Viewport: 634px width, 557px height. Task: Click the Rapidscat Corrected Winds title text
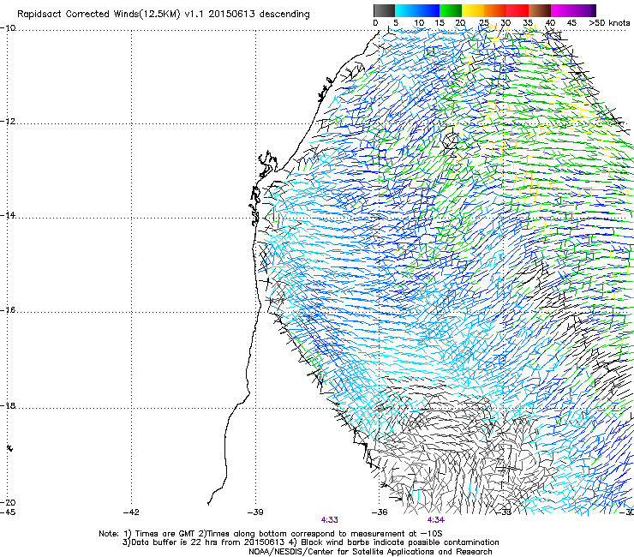[164, 15]
